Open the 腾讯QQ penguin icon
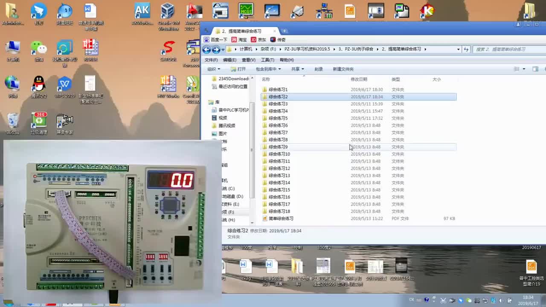The width and height of the screenshot is (546, 307). click(x=39, y=88)
